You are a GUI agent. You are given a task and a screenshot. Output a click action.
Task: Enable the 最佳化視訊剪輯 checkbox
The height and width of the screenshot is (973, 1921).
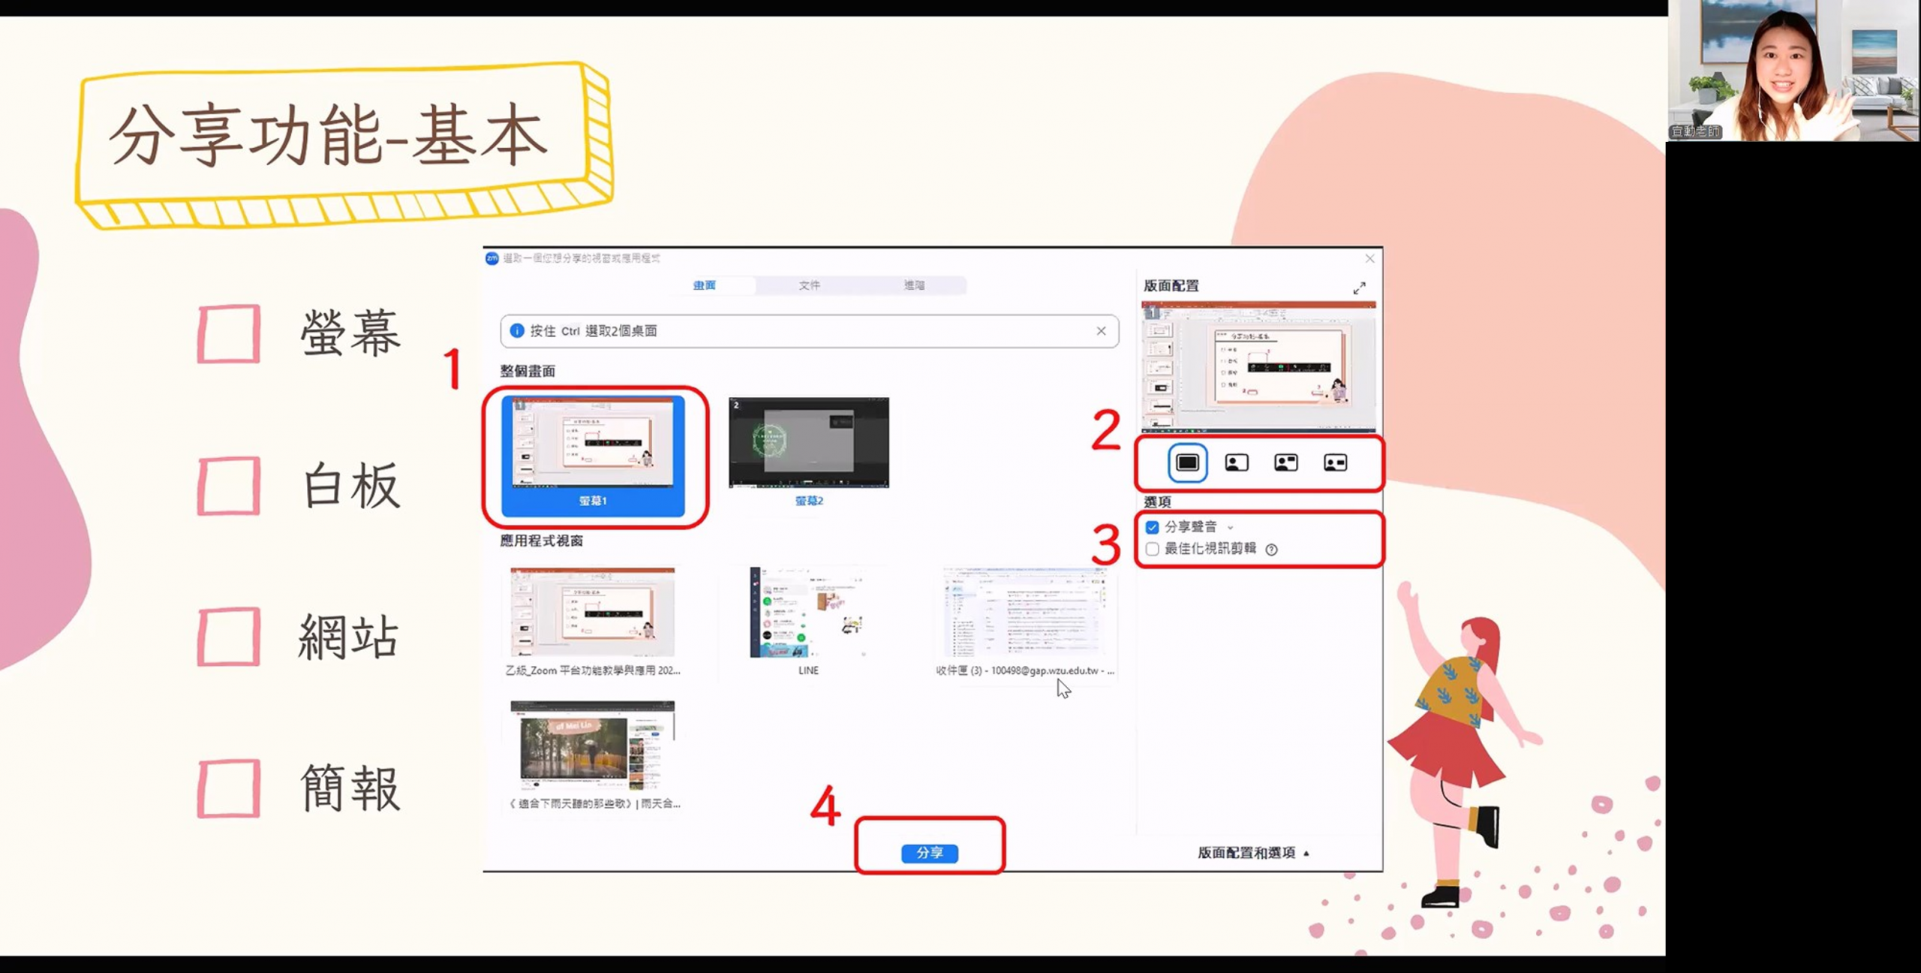click(x=1153, y=549)
